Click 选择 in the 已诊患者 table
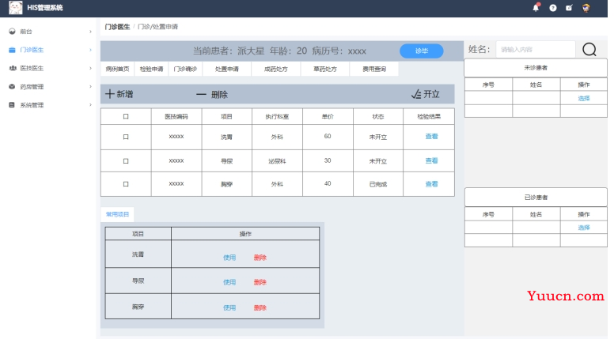This screenshot has height=339, width=614. pos(584,228)
